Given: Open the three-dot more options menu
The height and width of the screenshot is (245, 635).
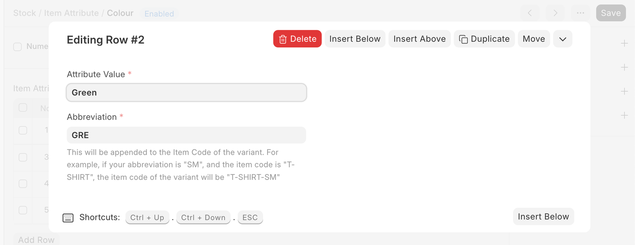Looking at the screenshot, I should point(580,13).
